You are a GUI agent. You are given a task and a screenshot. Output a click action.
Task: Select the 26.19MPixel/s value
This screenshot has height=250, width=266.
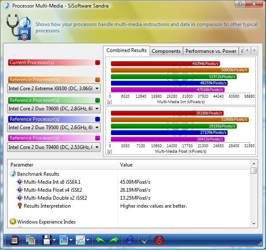click(x=135, y=190)
